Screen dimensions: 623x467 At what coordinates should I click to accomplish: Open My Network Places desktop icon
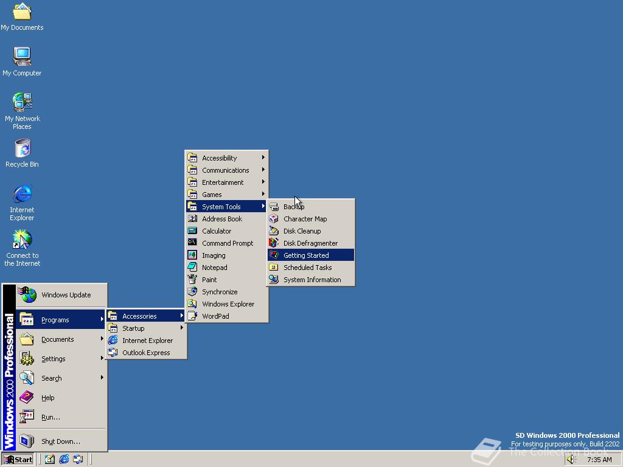pyautogui.click(x=22, y=111)
